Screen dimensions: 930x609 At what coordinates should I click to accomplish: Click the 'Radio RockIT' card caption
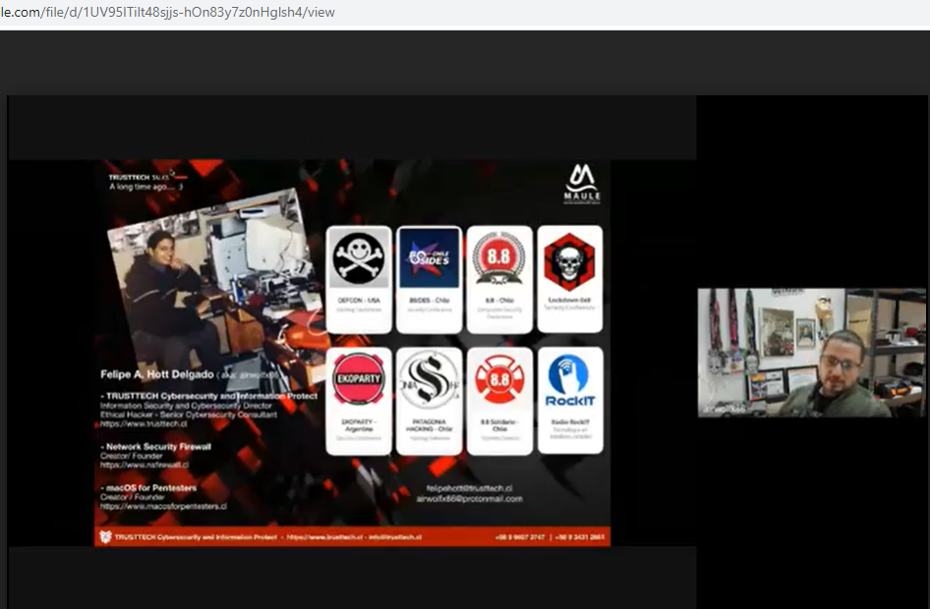coord(570,421)
